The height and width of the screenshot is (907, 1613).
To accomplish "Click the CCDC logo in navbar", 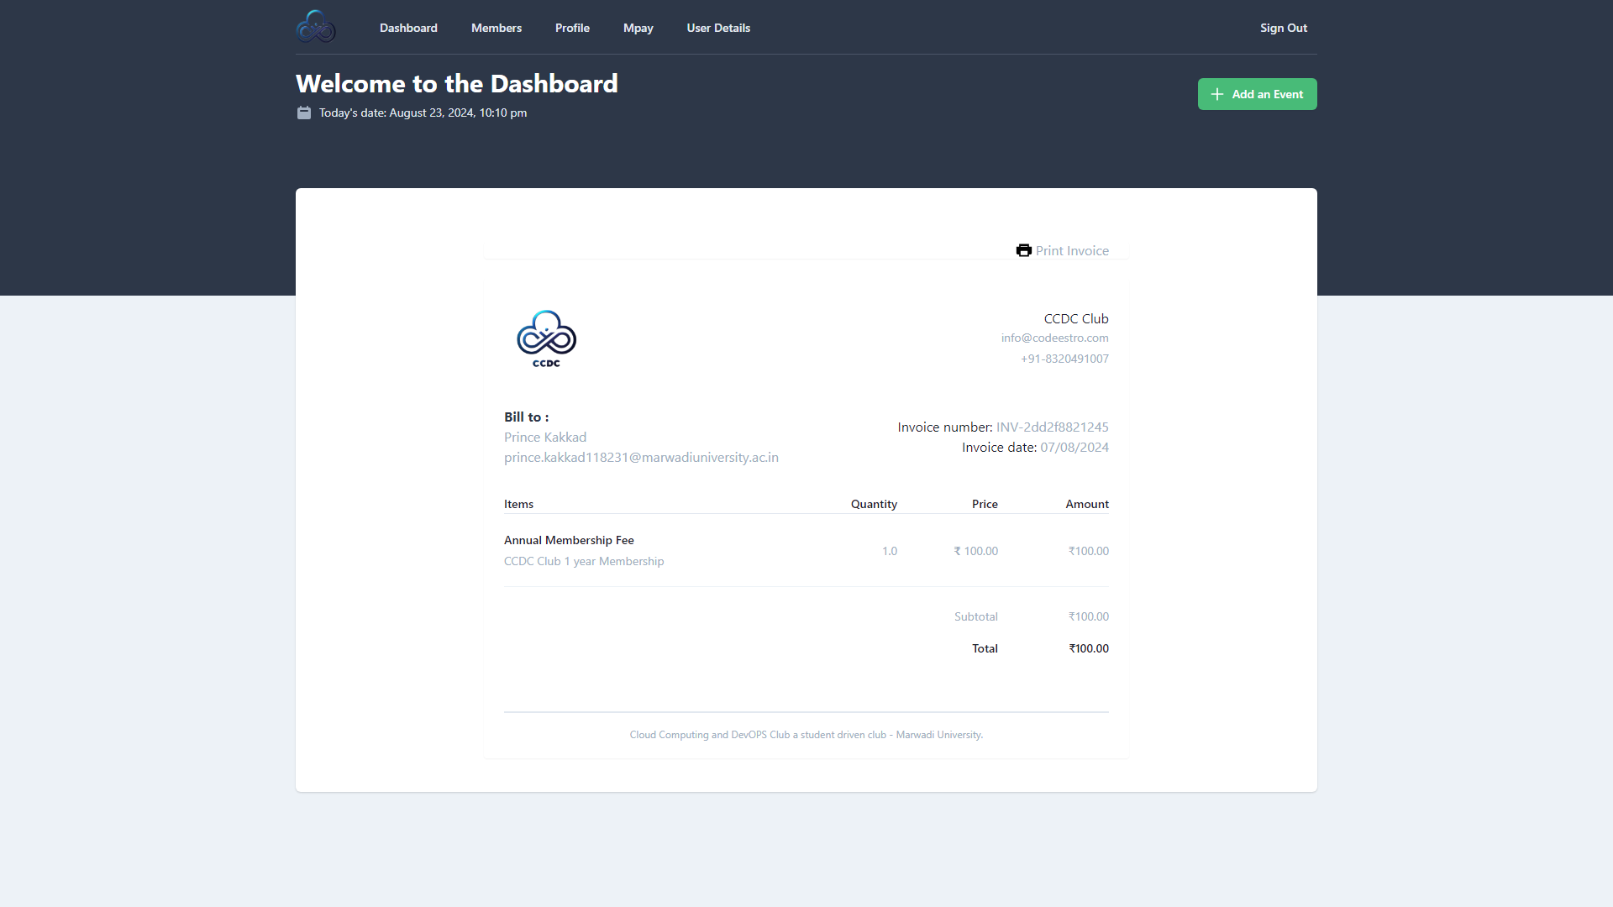I will pos(316,27).
